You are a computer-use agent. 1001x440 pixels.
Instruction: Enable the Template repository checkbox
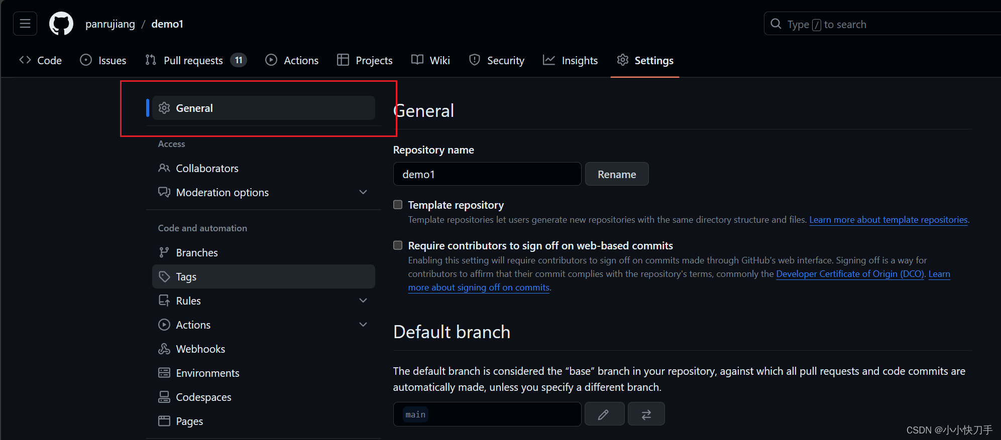click(398, 205)
